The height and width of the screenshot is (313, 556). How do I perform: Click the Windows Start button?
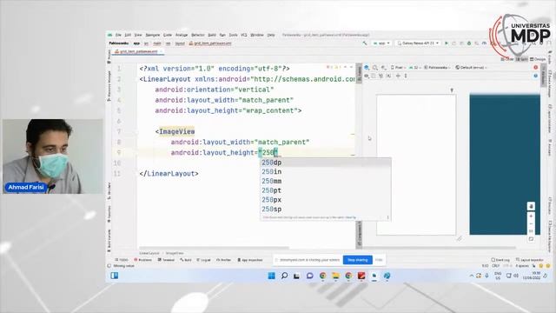click(272, 276)
